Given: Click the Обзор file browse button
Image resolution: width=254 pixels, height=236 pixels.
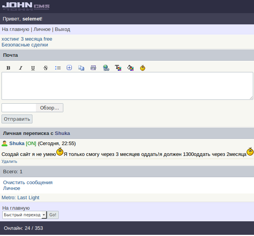Looking at the screenshot, I should pyautogui.click(x=49, y=108).
